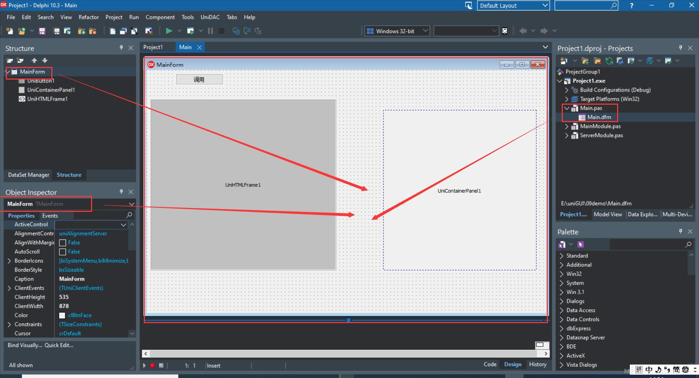The image size is (699, 378).
Task: Select the Main.dfm file node
Action: click(x=599, y=117)
